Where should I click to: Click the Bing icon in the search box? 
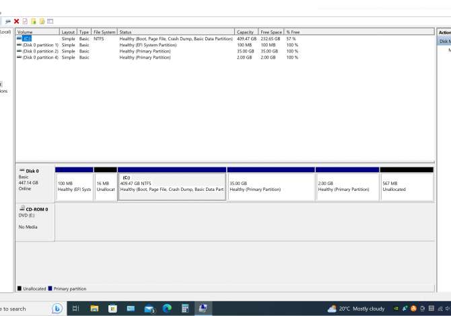57,309
